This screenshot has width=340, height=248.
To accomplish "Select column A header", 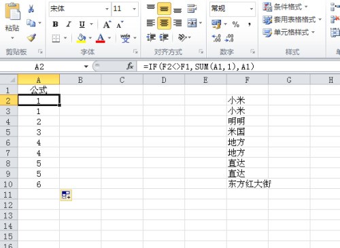I will click(39, 79).
